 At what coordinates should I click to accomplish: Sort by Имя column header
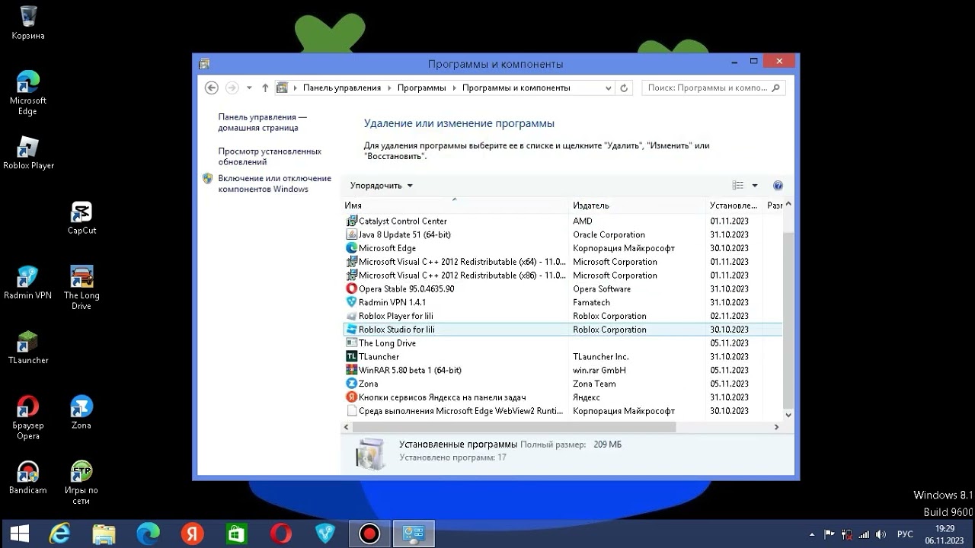point(456,205)
